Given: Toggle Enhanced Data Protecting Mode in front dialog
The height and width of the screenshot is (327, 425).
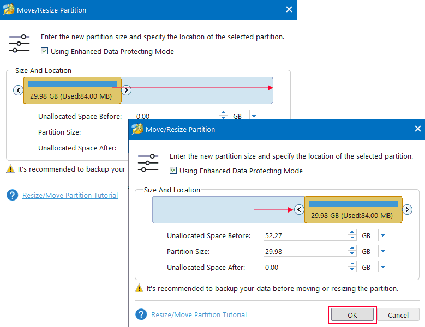Looking at the screenshot, I should click(173, 171).
